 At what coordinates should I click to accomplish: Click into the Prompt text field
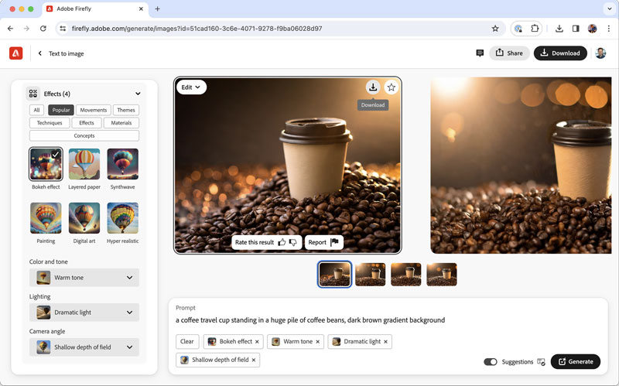pyautogui.click(x=310, y=320)
